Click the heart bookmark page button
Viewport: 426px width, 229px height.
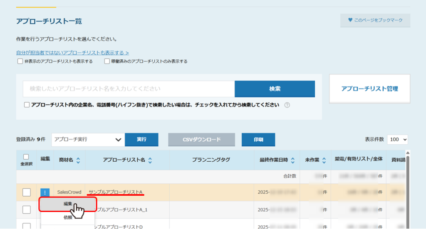[375, 20]
